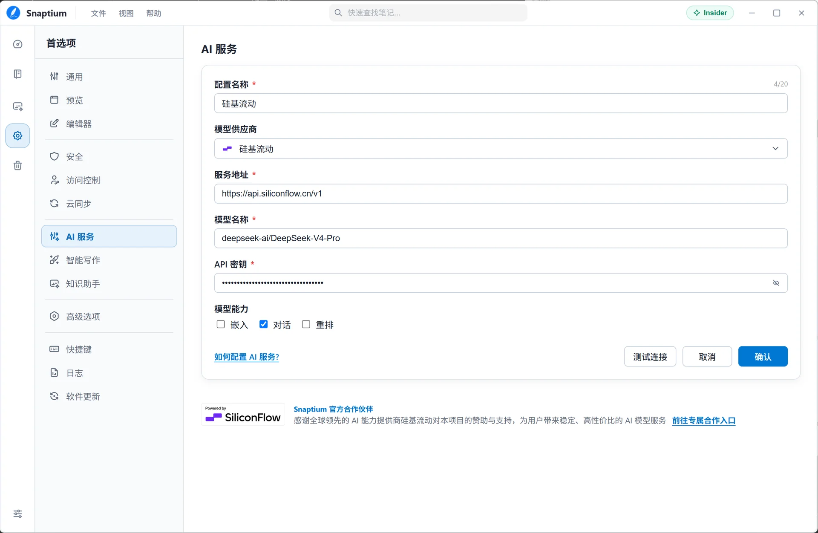Viewport: 818px width, 533px height.
Task: Follow the 前往专属合作入口 link
Action: click(704, 421)
